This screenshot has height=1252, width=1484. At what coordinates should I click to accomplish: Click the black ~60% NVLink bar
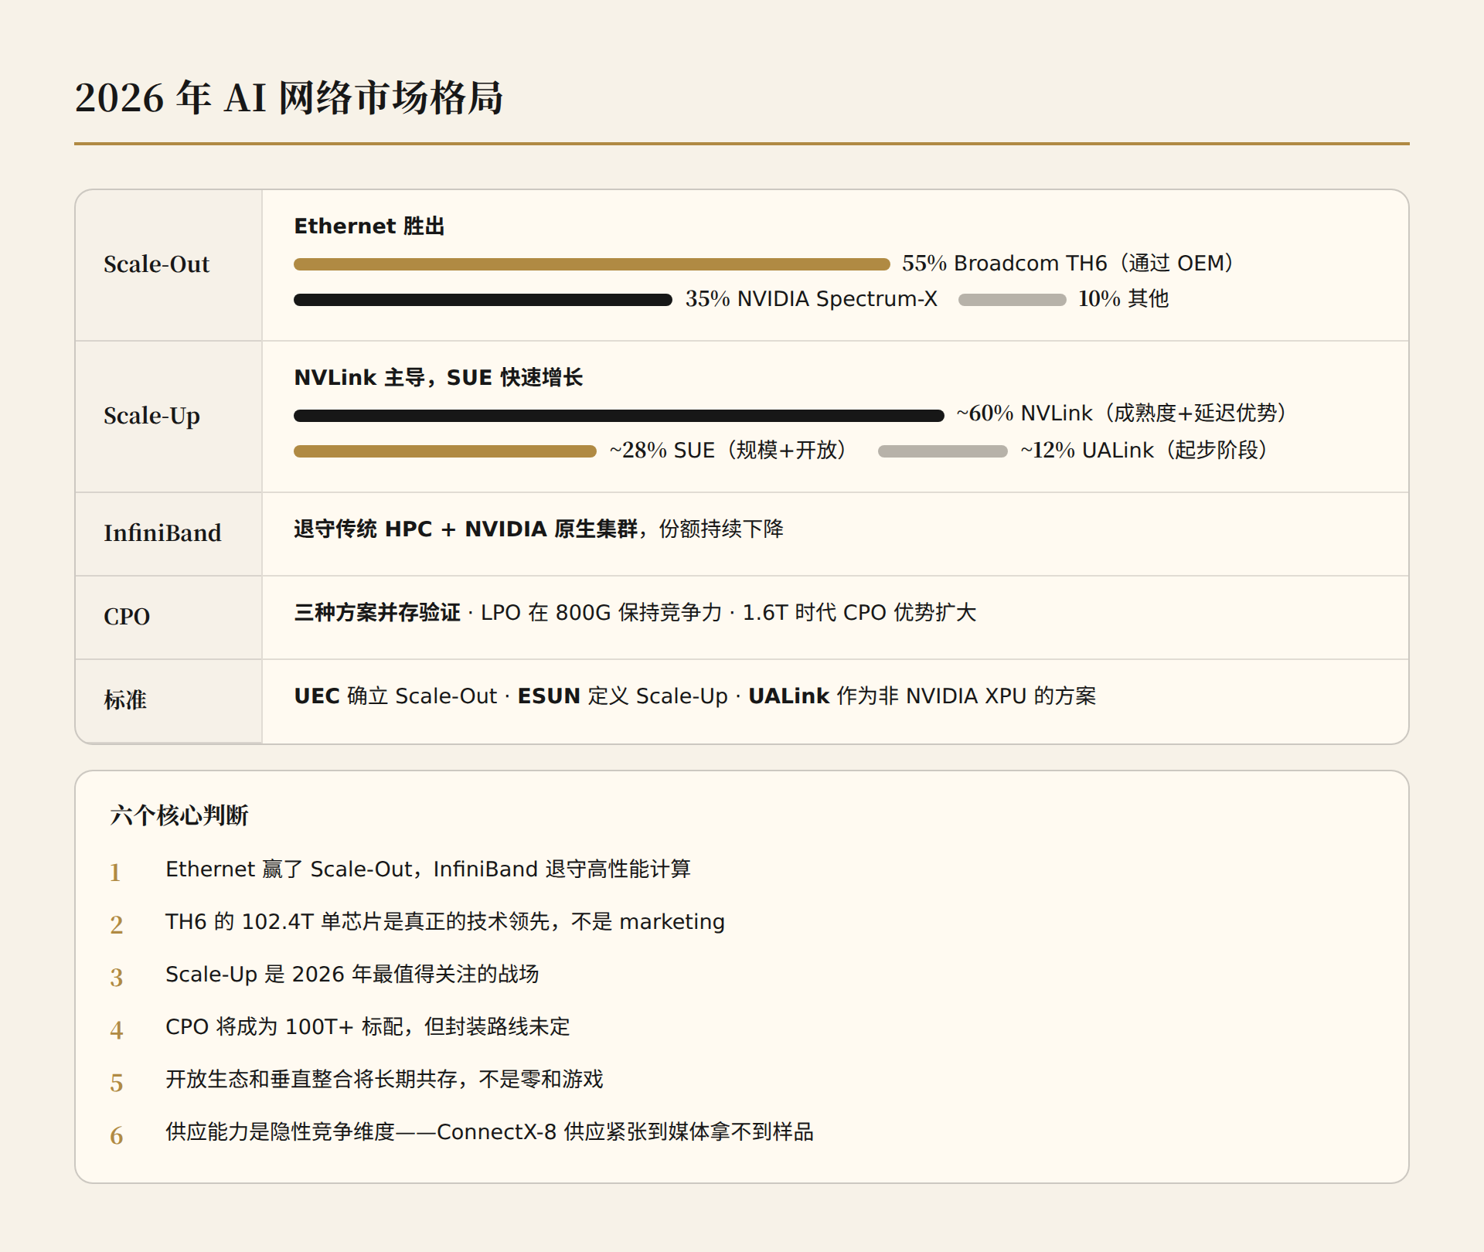[x=619, y=416]
